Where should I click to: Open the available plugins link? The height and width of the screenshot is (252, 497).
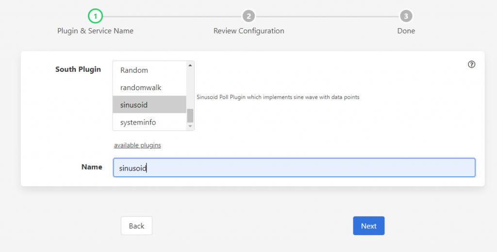point(137,145)
